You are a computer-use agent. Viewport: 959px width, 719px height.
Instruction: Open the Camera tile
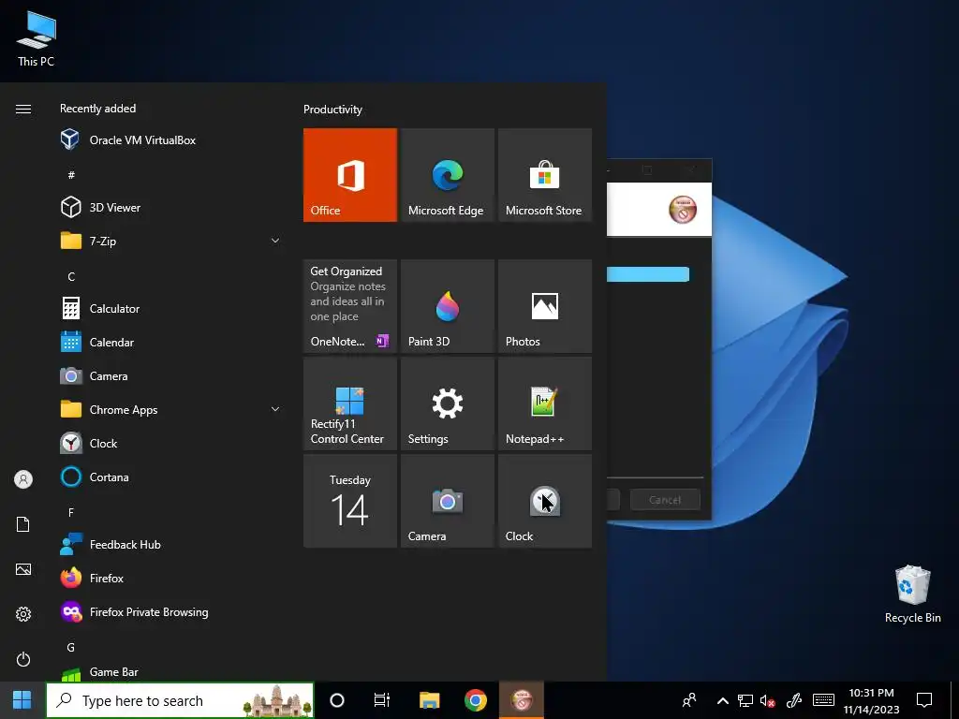pyautogui.click(x=447, y=501)
